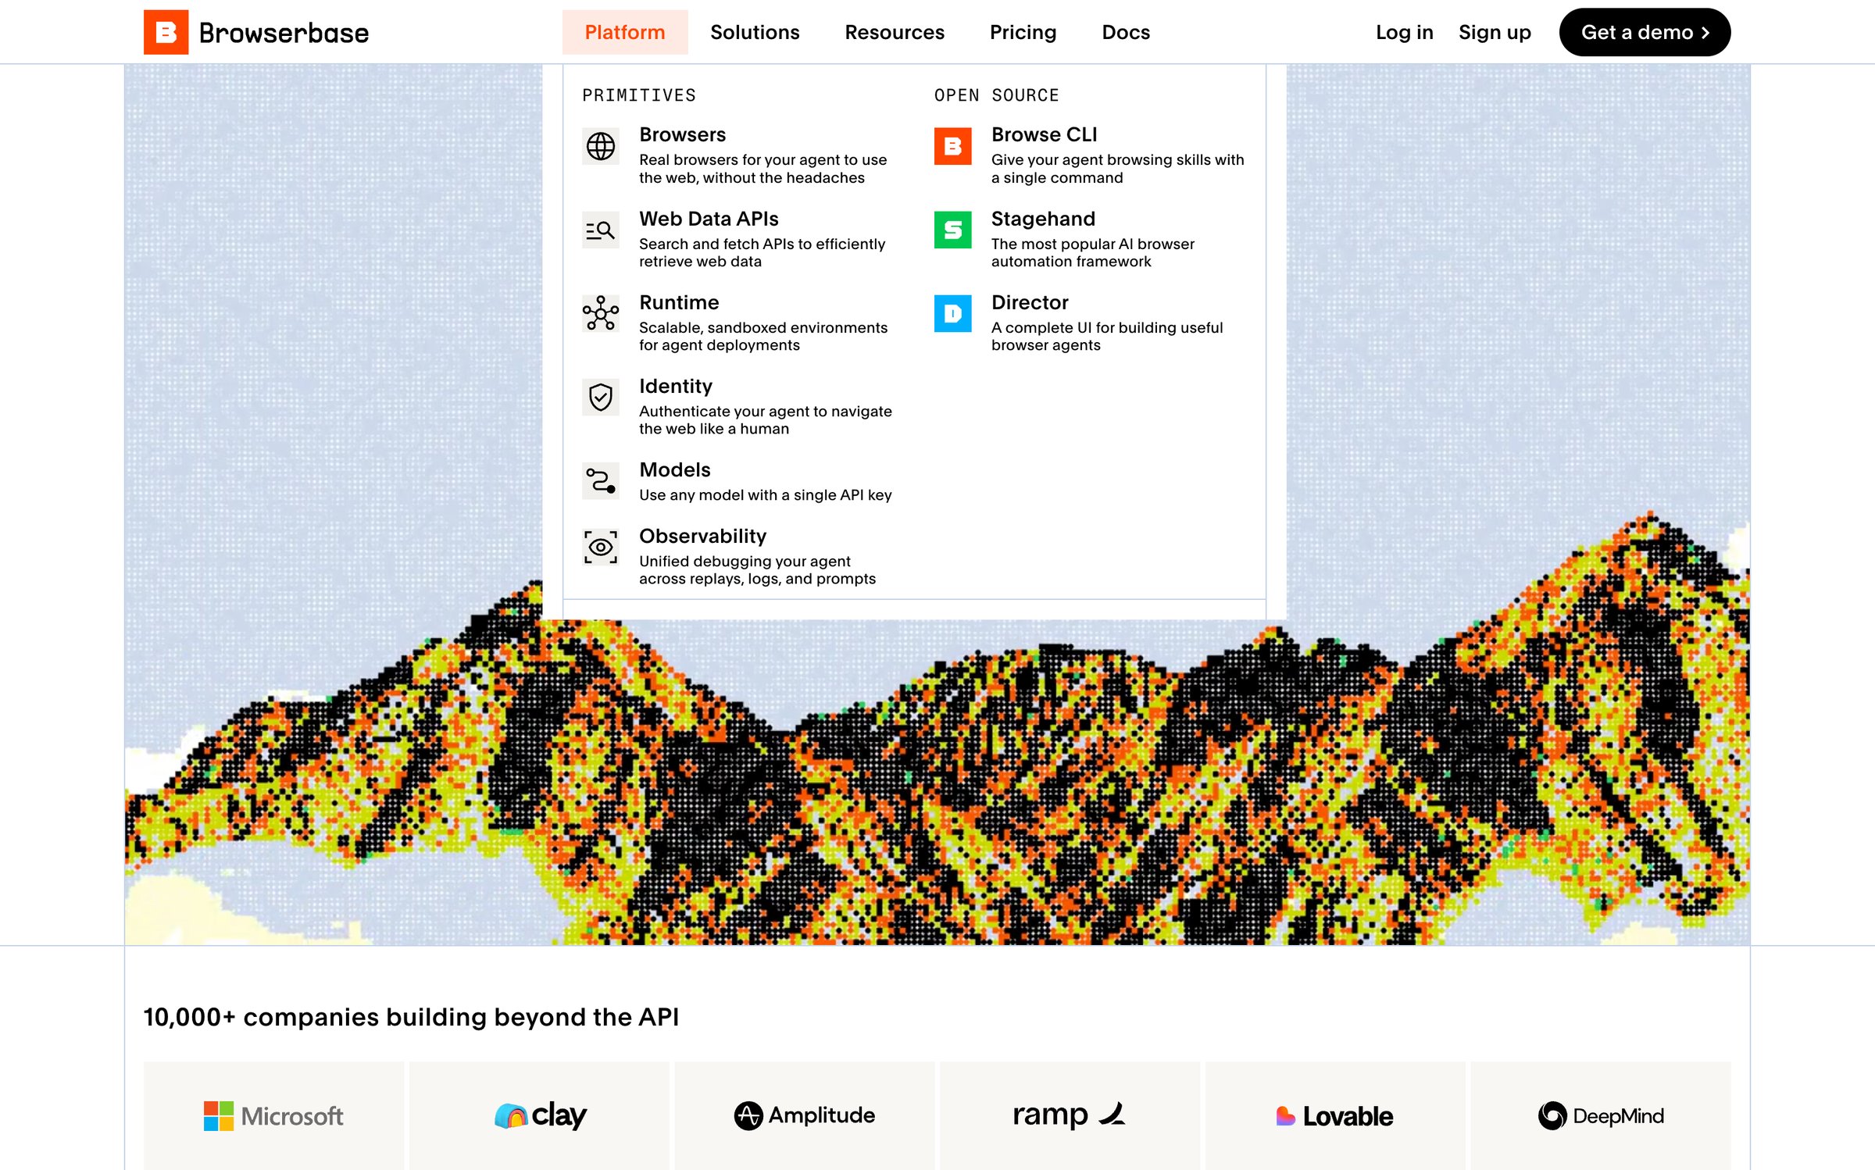
Task: Go to the Pricing page
Action: pyautogui.click(x=1023, y=32)
